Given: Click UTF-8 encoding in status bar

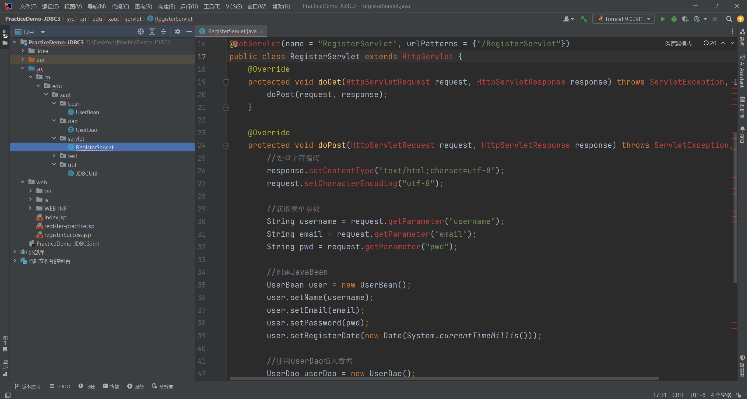Looking at the screenshot, I should [698, 395].
